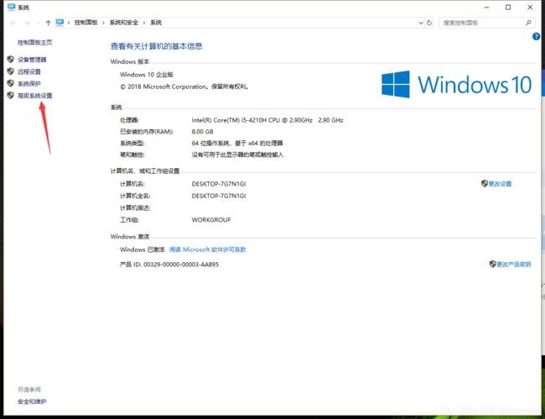545x419 pixels.
Task: Click the installed RAM value 8.00 GB
Action: (202, 132)
